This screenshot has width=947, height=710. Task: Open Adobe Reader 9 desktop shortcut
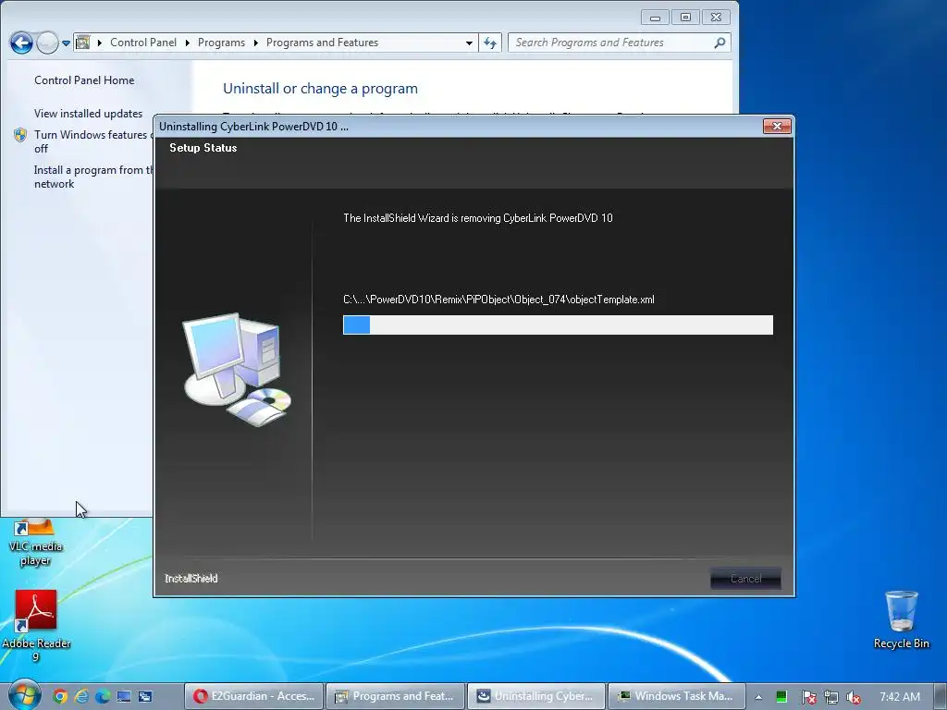point(36,626)
